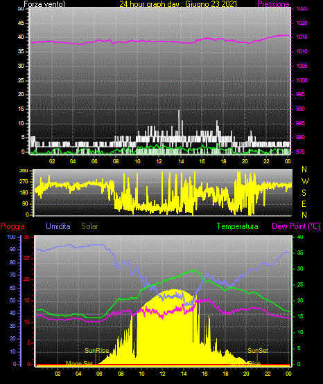
Task: Select the 985 pressure axis value
Action: tap(300, 123)
